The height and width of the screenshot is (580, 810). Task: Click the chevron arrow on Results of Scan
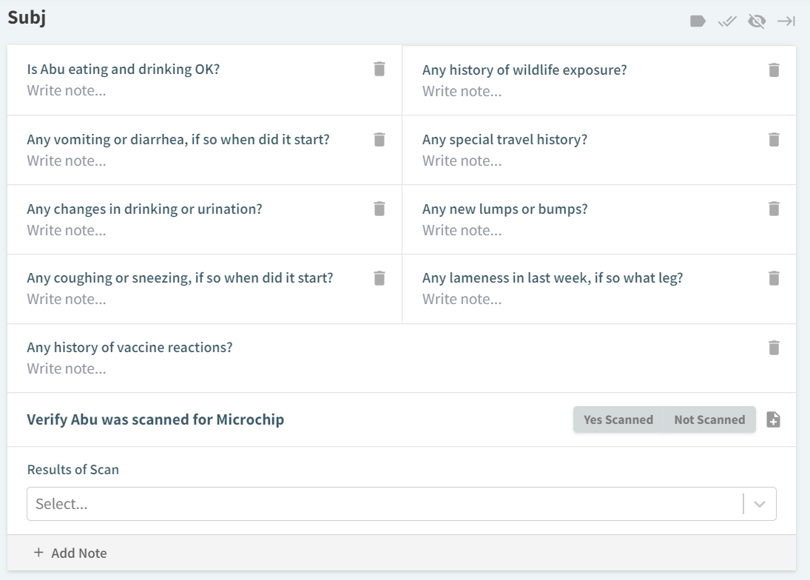coord(760,504)
